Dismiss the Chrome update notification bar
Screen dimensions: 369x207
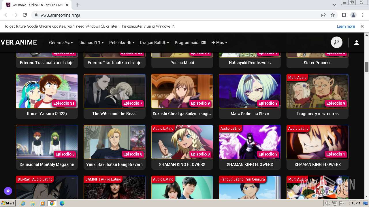tap(362, 26)
